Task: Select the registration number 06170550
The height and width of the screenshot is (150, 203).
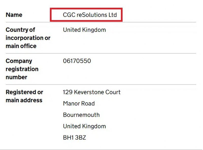Action: tap(77, 61)
